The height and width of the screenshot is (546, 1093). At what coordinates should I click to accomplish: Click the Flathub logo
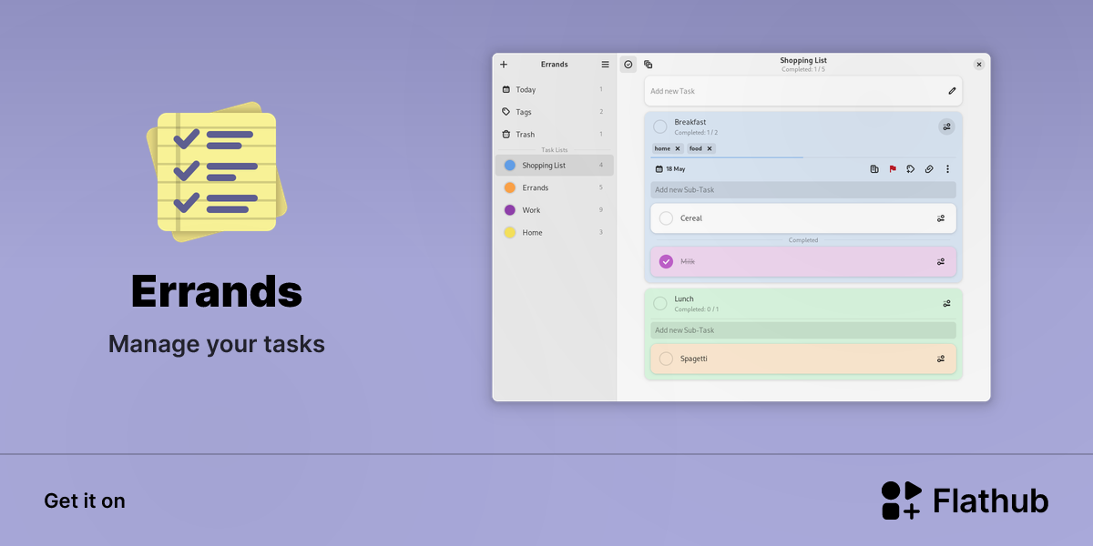(965, 500)
